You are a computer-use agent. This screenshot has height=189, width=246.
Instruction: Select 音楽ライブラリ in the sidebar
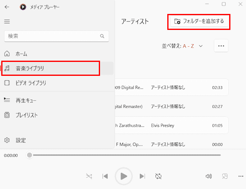click(57, 68)
